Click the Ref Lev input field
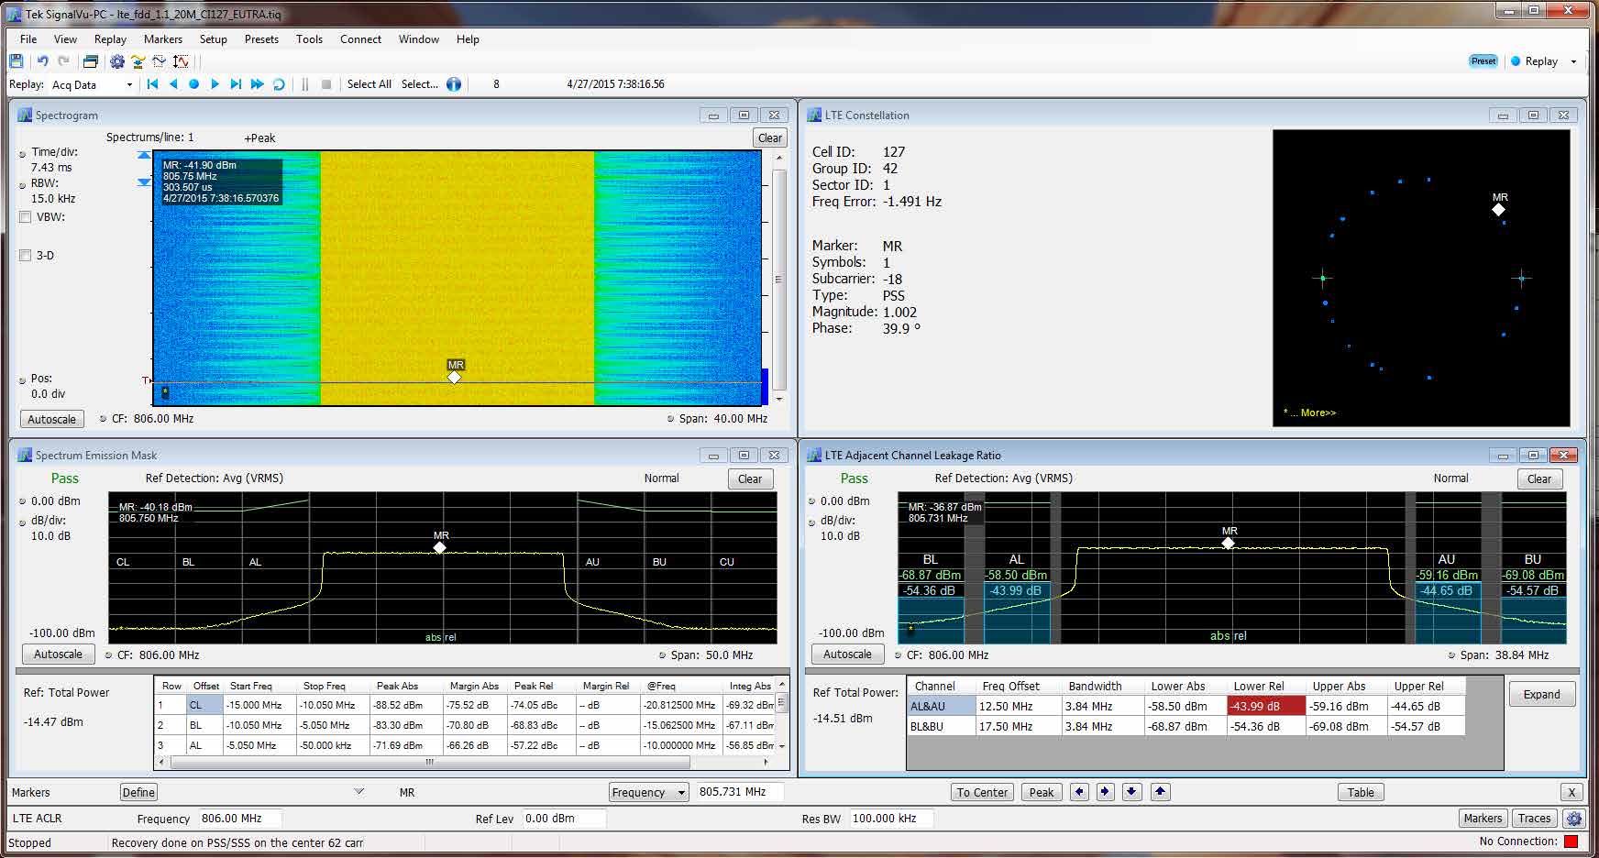The height and width of the screenshot is (858, 1599). (563, 819)
